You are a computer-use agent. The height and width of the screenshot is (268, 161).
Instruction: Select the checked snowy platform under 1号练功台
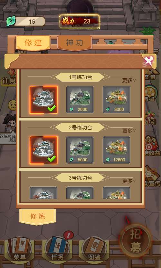[x=43, y=100]
